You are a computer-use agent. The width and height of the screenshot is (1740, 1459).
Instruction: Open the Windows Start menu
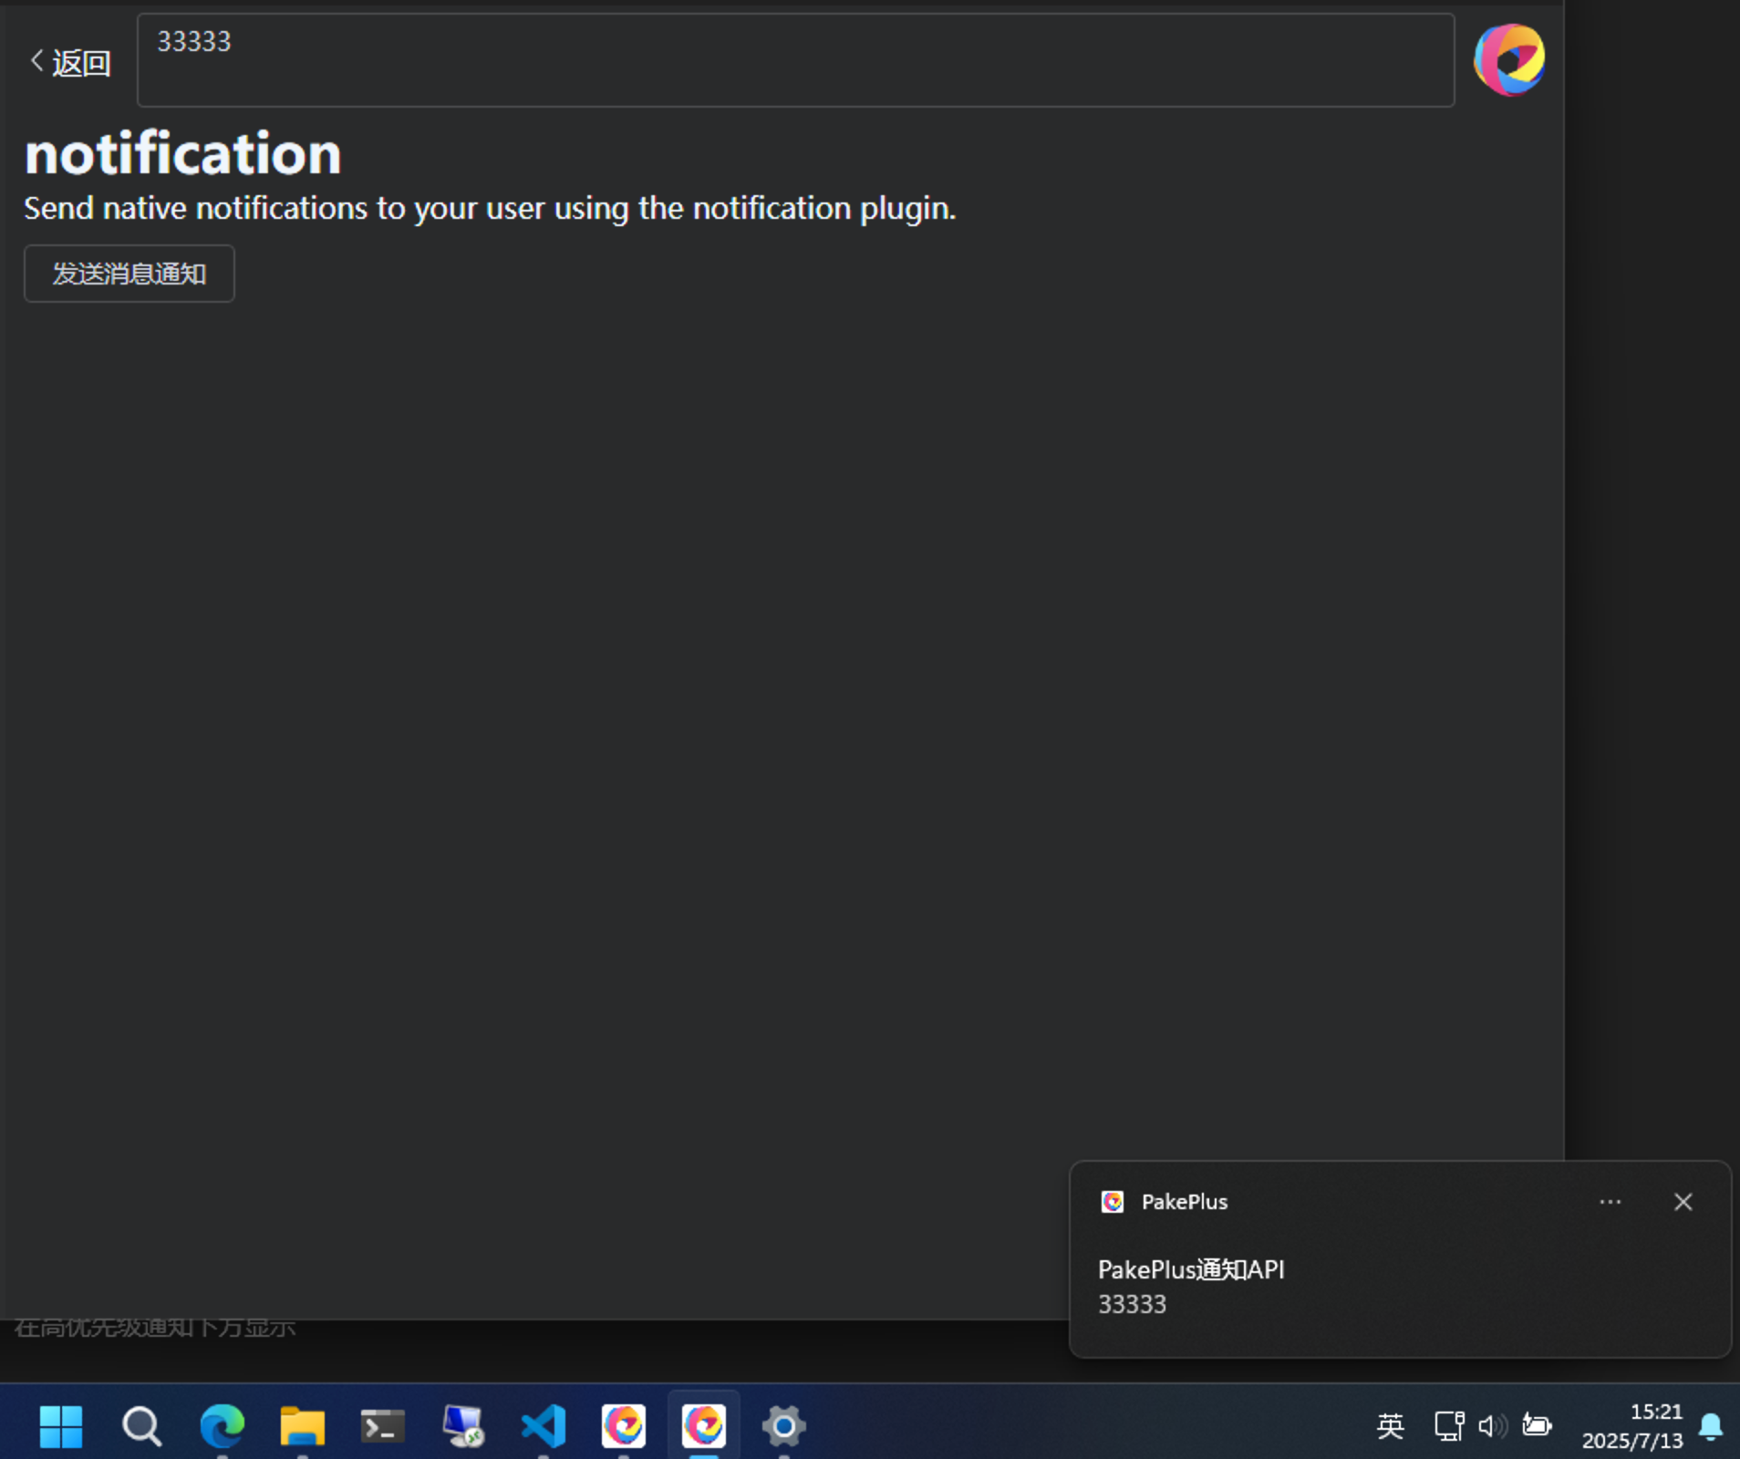(61, 1426)
